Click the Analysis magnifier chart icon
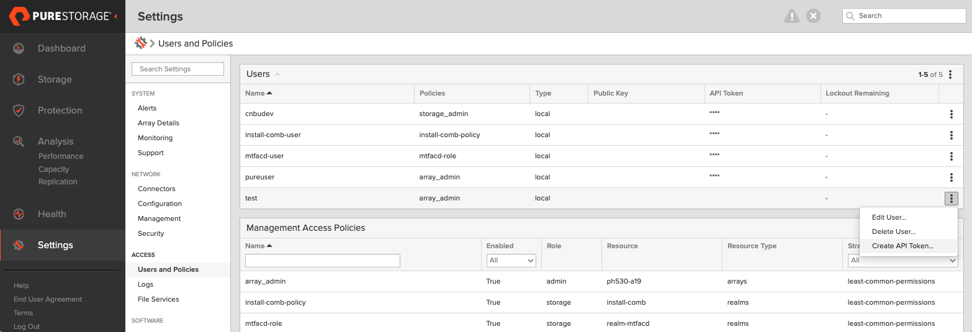The height and width of the screenshot is (332, 972). click(19, 141)
